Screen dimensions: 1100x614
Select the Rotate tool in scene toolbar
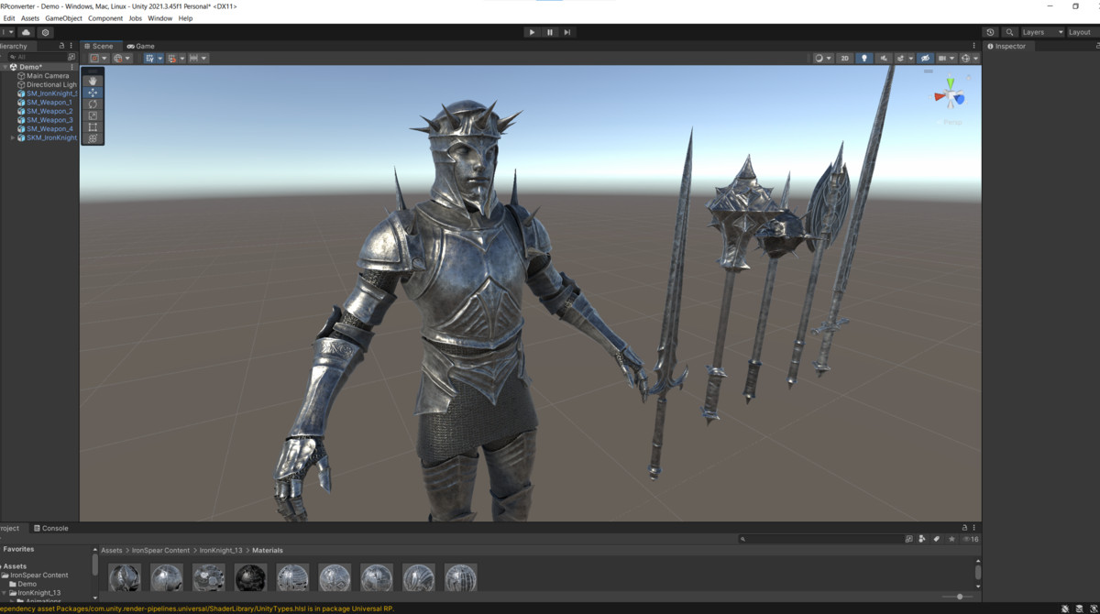(93, 104)
